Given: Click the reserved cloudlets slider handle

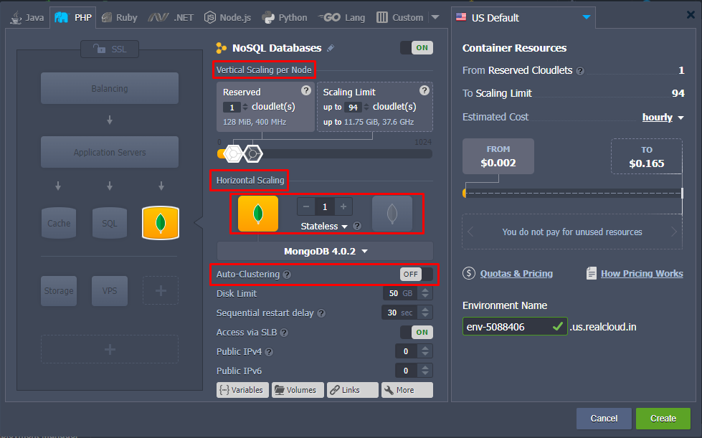Looking at the screenshot, I should tap(233, 153).
